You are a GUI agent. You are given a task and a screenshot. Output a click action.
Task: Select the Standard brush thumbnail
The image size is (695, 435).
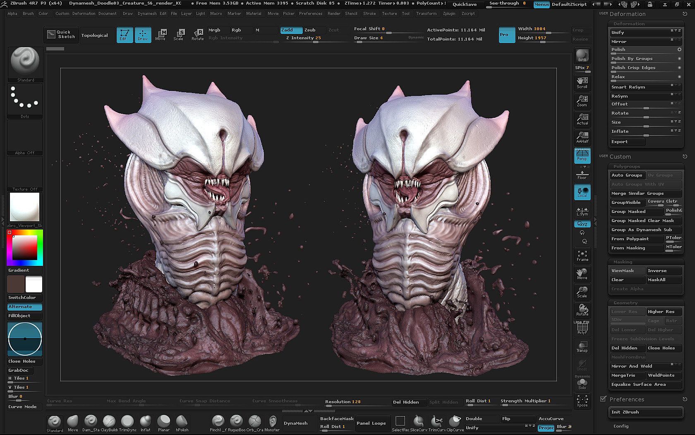coord(25,64)
